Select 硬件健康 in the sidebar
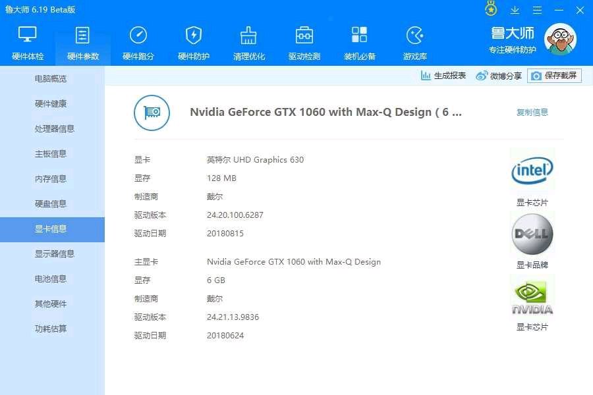The height and width of the screenshot is (395, 593). 52,103
